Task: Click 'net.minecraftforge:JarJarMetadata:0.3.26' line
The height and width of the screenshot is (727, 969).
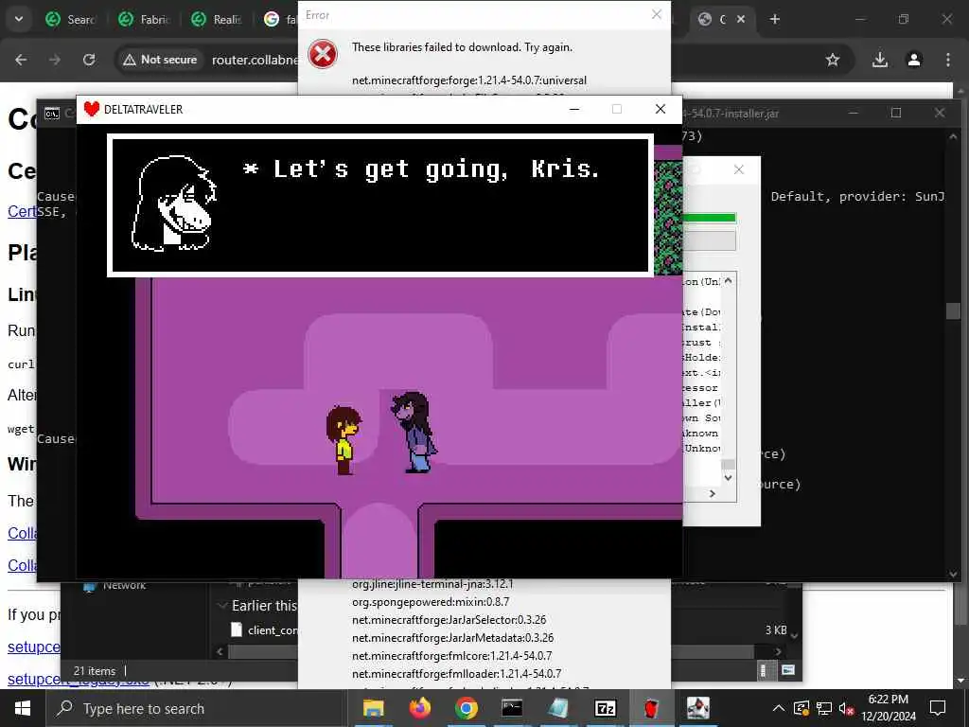Action: [x=452, y=637]
